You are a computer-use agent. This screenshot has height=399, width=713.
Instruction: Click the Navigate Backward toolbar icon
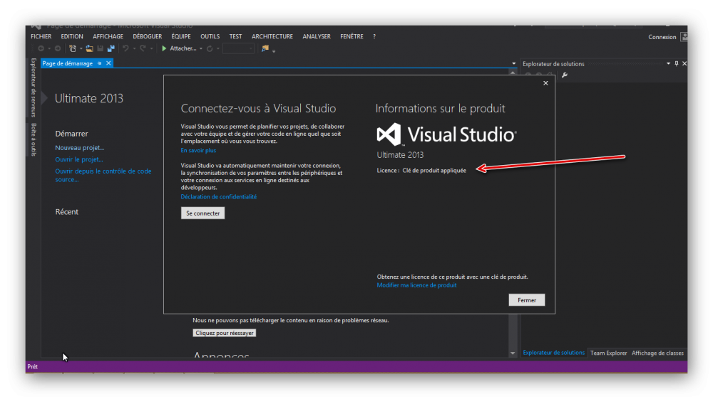coord(41,48)
